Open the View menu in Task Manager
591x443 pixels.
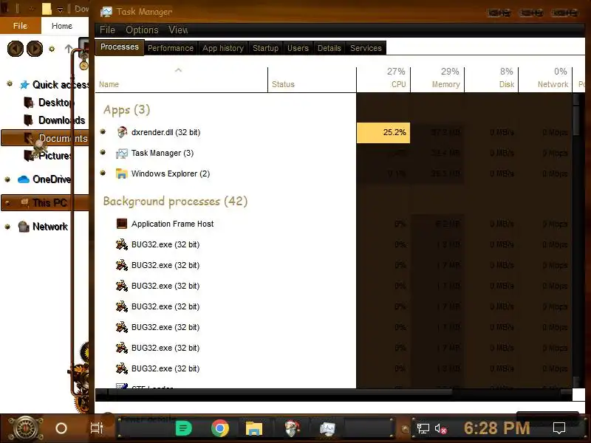click(178, 30)
